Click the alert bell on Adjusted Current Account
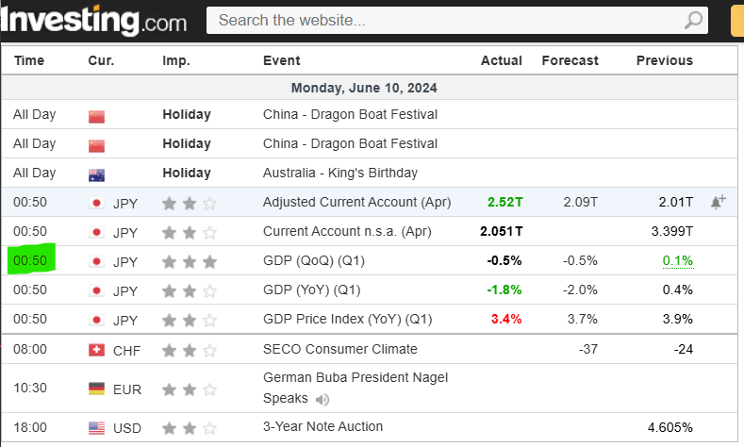Viewport: 744px width, 447px height. (x=718, y=202)
